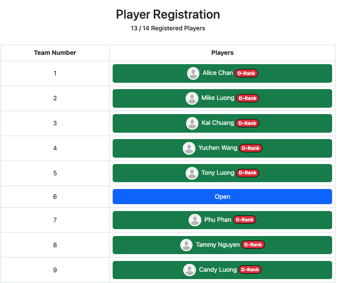Click the Players column header
The height and width of the screenshot is (283, 337).
tap(222, 53)
